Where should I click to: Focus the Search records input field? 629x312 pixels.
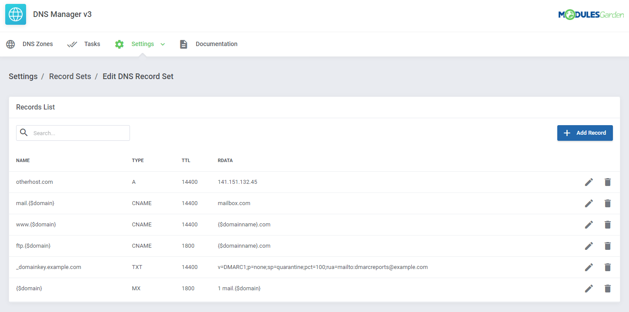73,133
